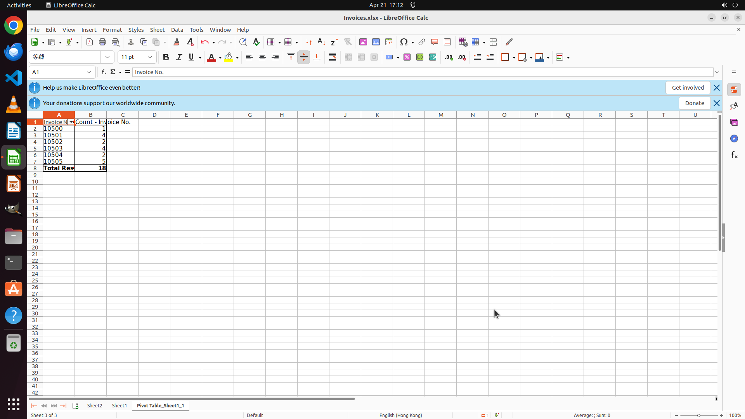Click the Export as PDF icon
745x419 pixels.
tap(90, 42)
